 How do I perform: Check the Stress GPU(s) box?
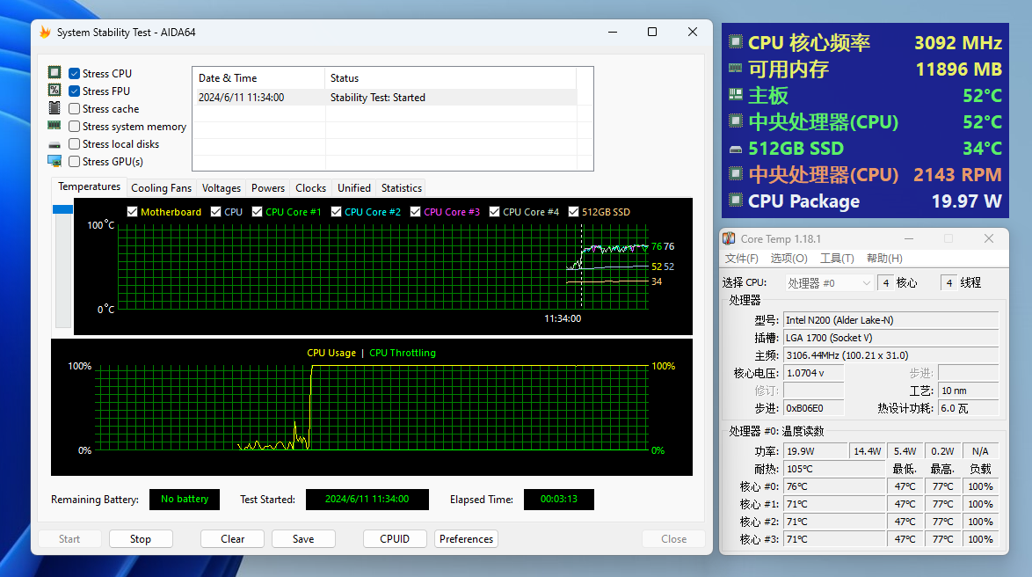coord(75,161)
